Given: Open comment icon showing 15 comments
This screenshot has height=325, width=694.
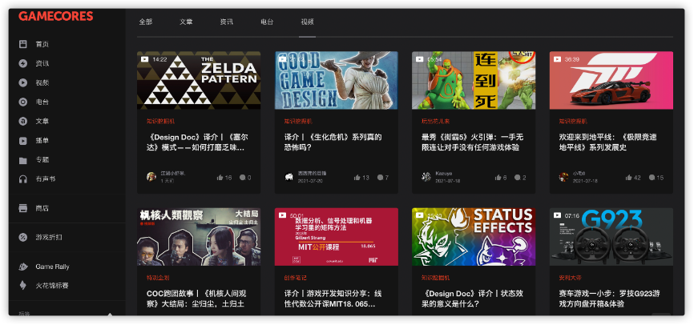Looking at the screenshot, I should (x=652, y=178).
